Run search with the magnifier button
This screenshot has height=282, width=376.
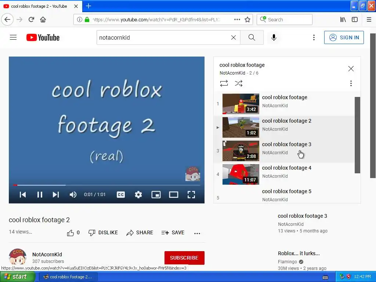click(x=252, y=37)
